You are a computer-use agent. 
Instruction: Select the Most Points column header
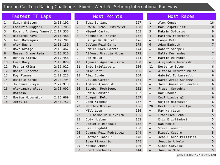click(108, 16)
